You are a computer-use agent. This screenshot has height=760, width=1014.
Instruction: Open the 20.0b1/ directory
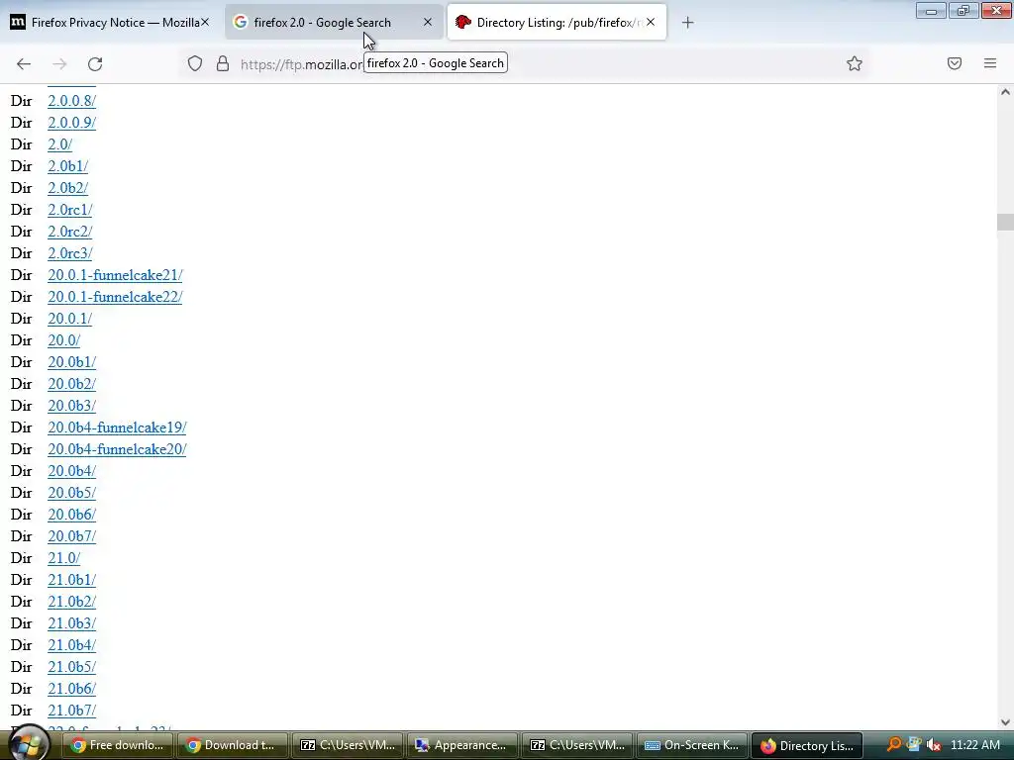tap(71, 362)
